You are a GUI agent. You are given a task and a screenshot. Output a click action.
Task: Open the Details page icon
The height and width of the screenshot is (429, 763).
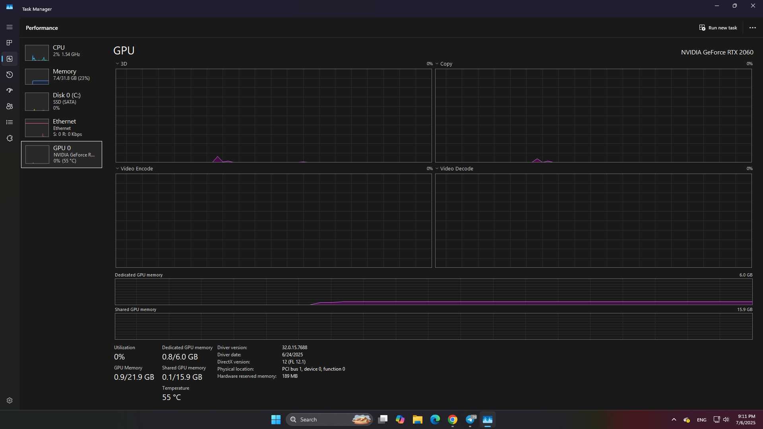10,122
